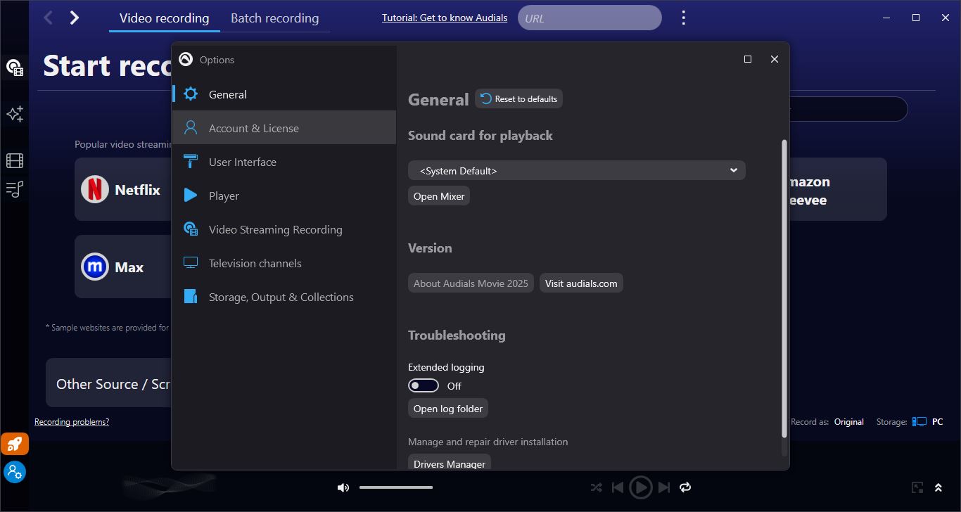Toggle shuffle playback

tap(596, 487)
